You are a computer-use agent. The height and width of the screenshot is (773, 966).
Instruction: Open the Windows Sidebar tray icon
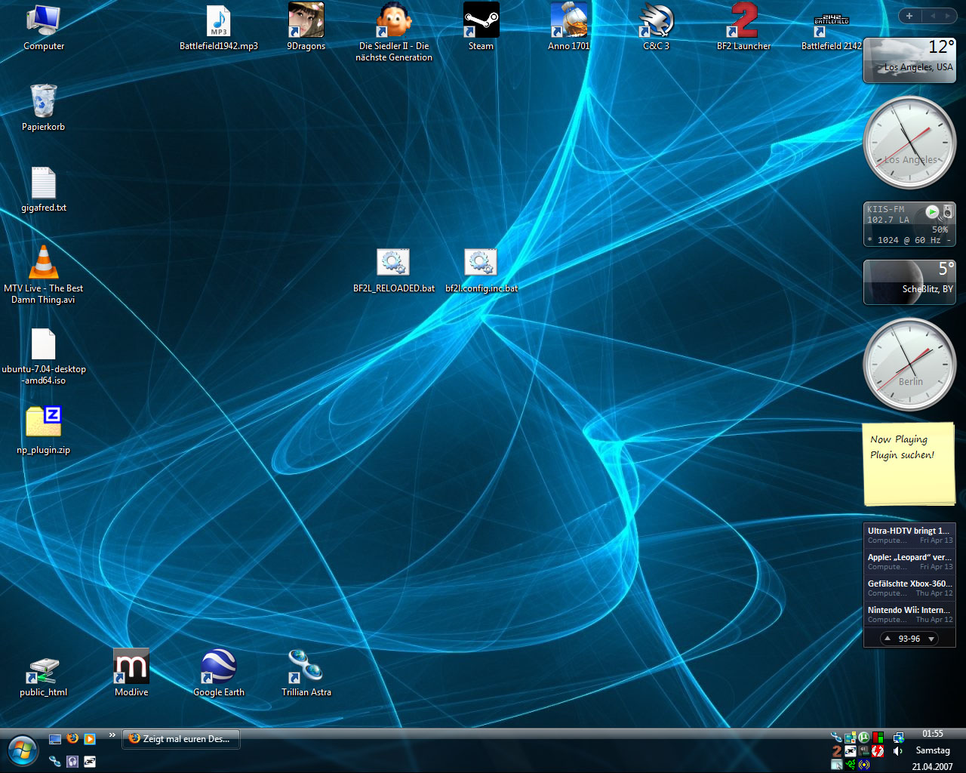pyautogui.click(x=851, y=738)
